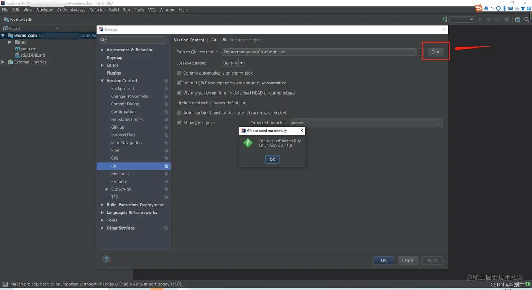Click Search Everywhere magnifier icon
Viewport: 532px width, 290px height.
[x=527, y=19]
